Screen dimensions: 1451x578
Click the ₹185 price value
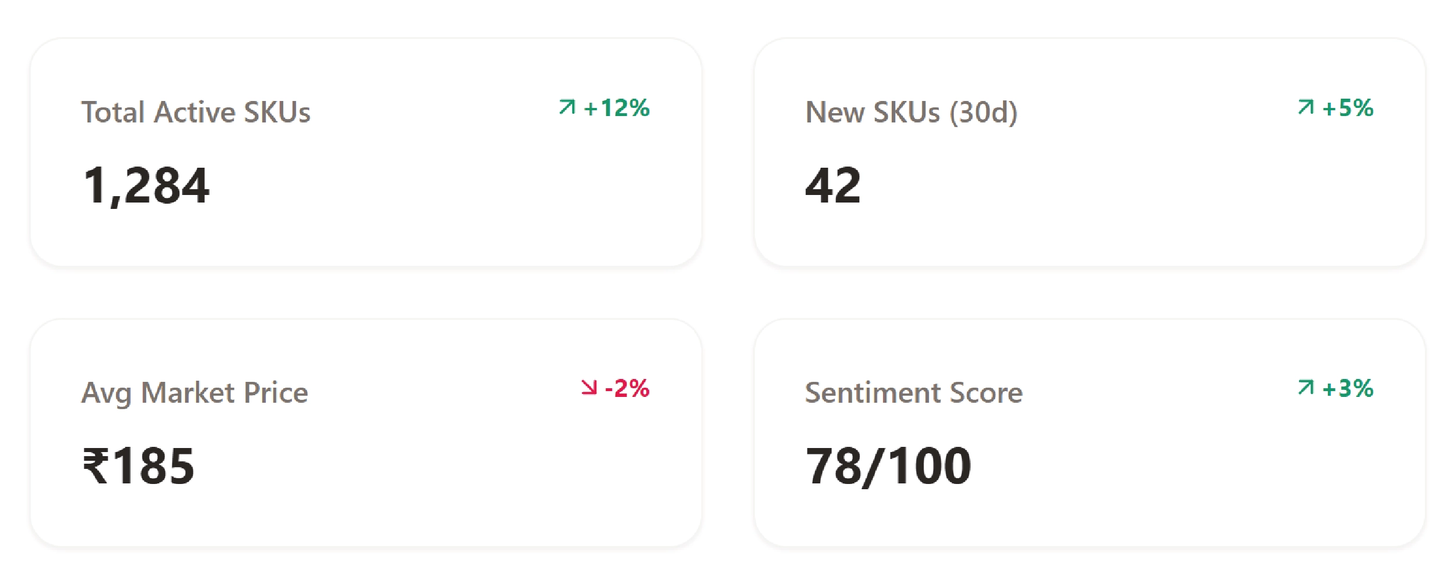(139, 466)
